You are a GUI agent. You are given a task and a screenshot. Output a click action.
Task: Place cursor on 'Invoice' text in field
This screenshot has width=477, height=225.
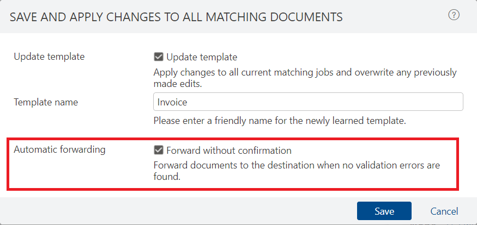pos(172,102)
